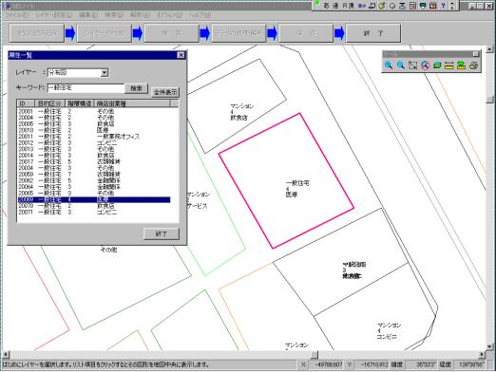Select list row with ID 20005
The height and width of the screenshot is (372, 496).
click(94, 124)
